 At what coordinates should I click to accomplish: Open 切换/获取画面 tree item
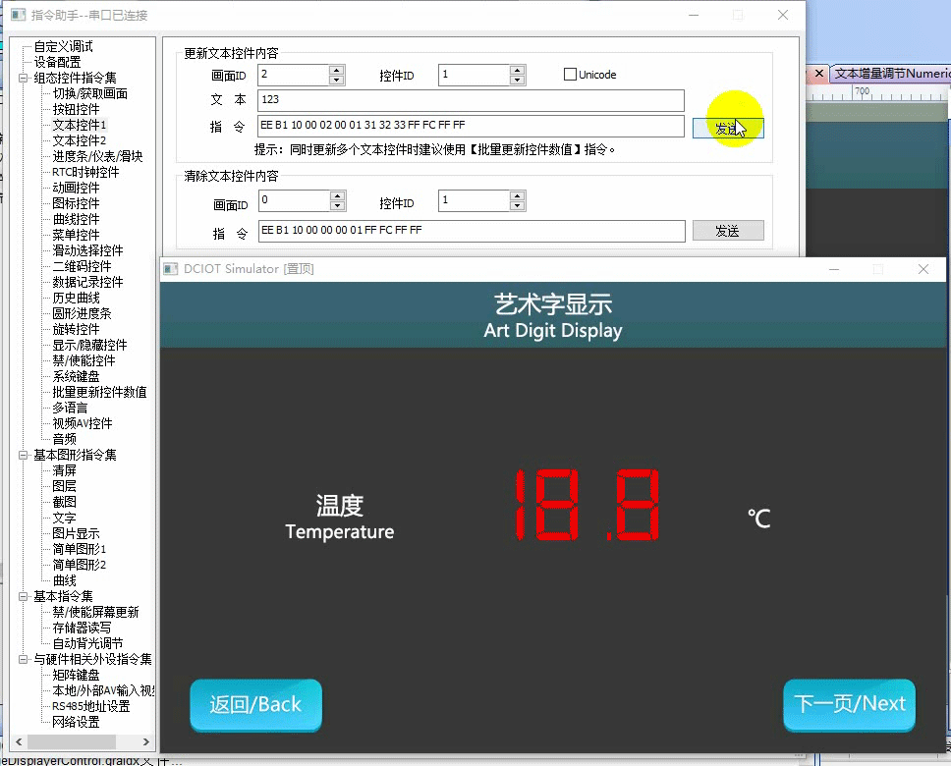click(89, 93)
